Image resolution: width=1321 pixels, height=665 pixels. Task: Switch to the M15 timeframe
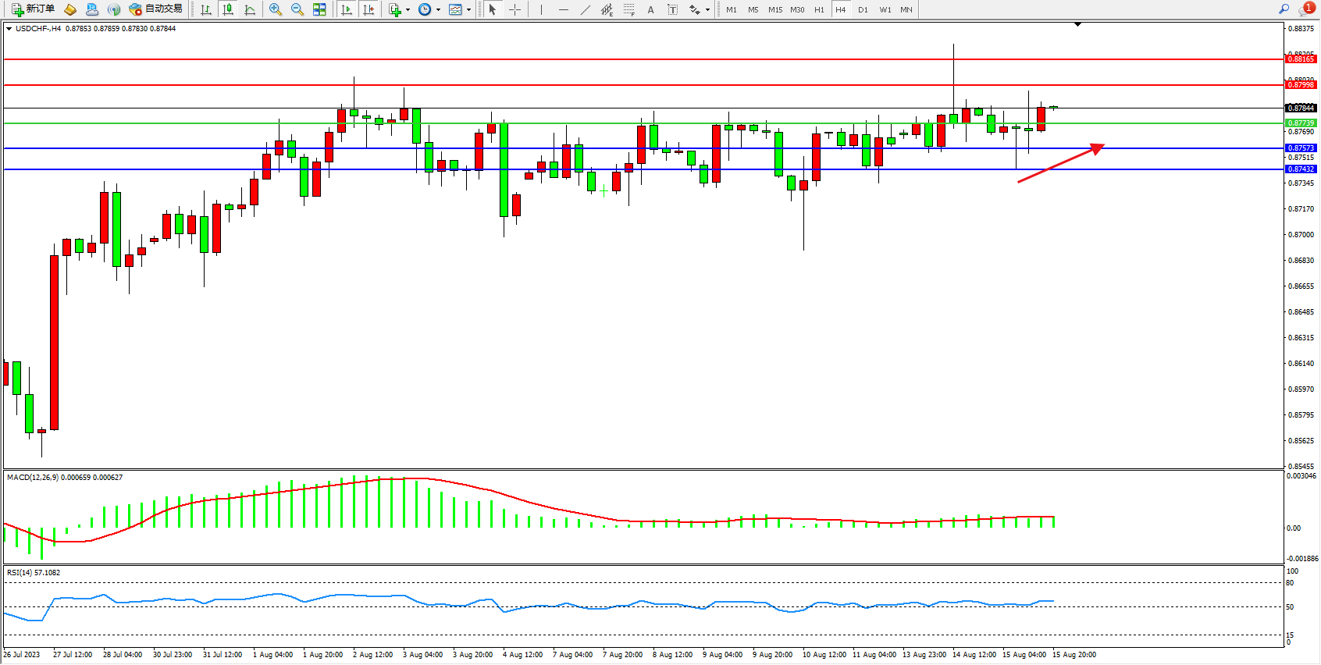click(x=774, y=9)
